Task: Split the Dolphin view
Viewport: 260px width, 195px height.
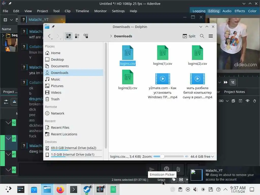Action: [189, 36]
